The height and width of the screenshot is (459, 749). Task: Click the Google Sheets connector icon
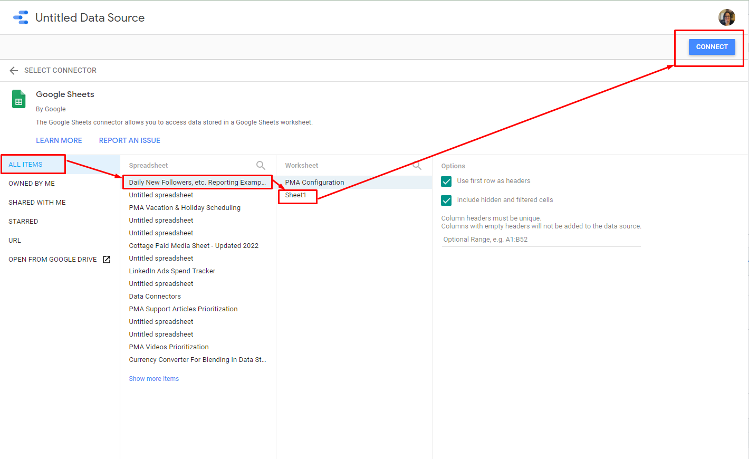coord(19,99)
